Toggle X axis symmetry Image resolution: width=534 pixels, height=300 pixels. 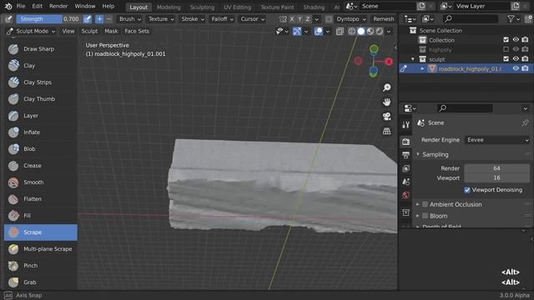tap(292, 19)
